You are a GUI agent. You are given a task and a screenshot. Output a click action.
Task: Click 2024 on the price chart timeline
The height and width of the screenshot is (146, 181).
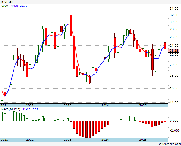(x=105, y=105)
